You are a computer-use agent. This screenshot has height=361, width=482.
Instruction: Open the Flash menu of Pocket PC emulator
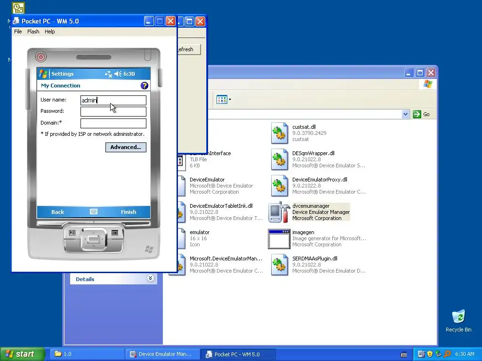tap(33, 31)
